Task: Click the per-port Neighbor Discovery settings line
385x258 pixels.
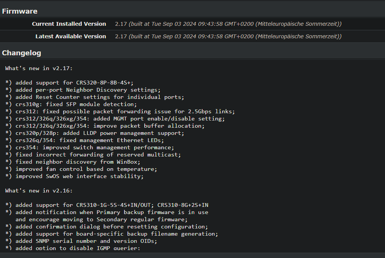Action: [x=83, y=90]
